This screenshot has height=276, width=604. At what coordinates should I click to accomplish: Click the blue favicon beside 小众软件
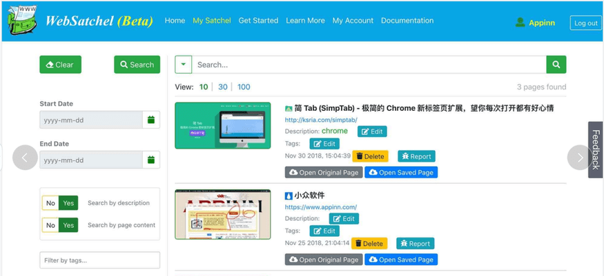[289, 195]
